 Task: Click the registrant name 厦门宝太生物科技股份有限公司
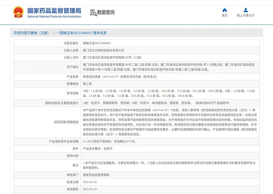click(x=103, y=50)
